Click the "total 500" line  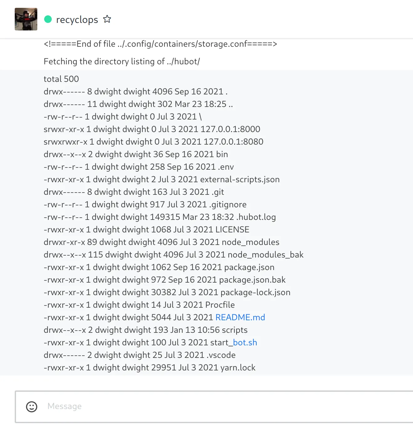click(61, 79)
